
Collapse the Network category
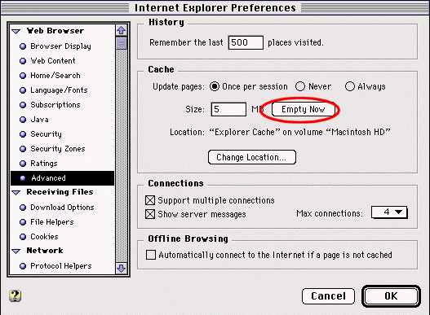tap(16, 251)
